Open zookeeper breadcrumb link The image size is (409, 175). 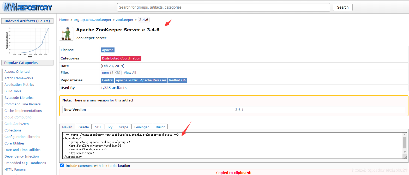125,20
